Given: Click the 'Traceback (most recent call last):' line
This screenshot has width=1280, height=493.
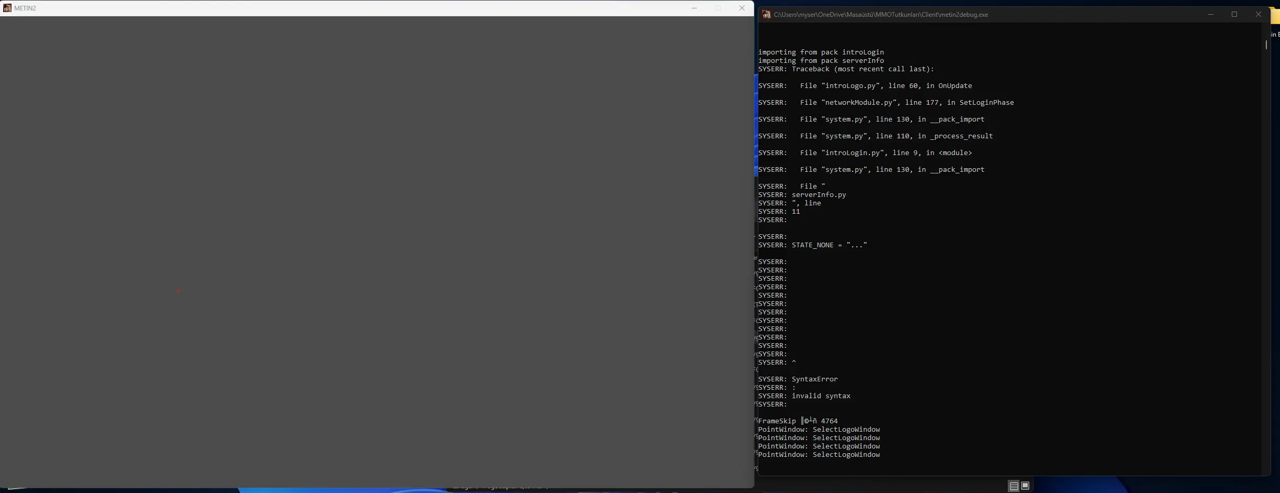Looking at the screenshot, I should pyautogui.click(x=846, y=69).
